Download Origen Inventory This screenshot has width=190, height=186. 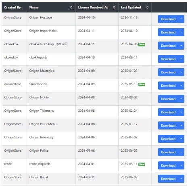click(x=168, y=139)
